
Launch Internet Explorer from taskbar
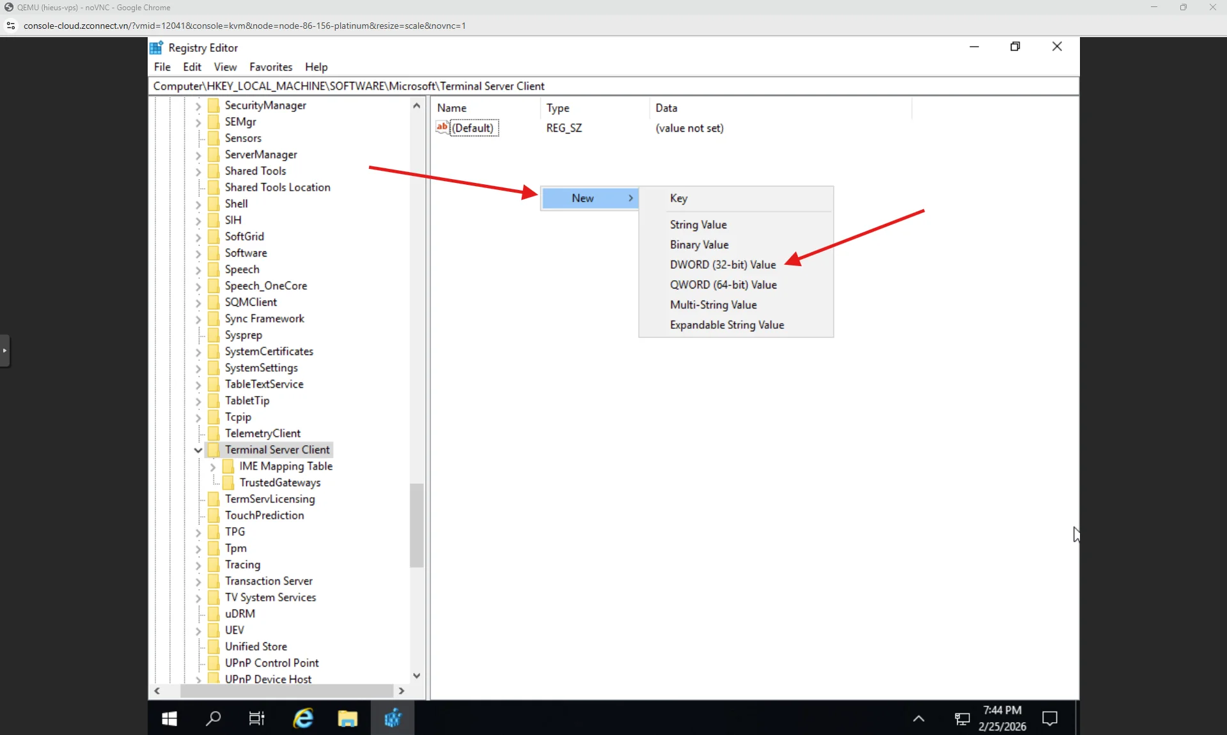(x=303, y=718)
